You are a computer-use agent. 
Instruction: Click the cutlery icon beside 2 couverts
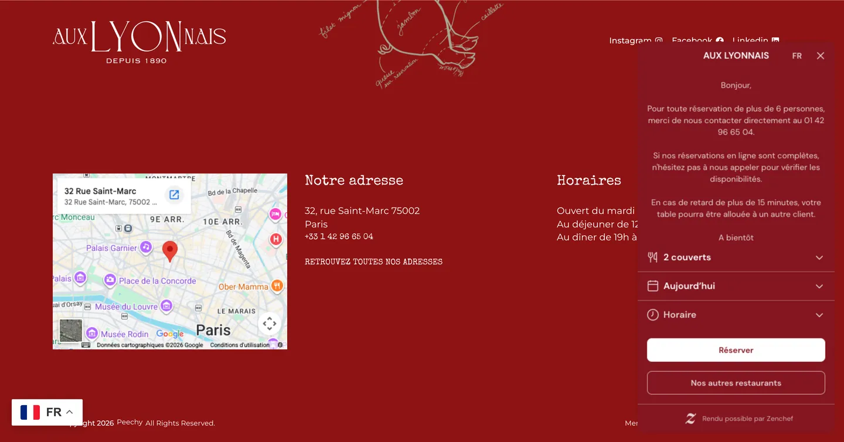(x=652, y=257)
